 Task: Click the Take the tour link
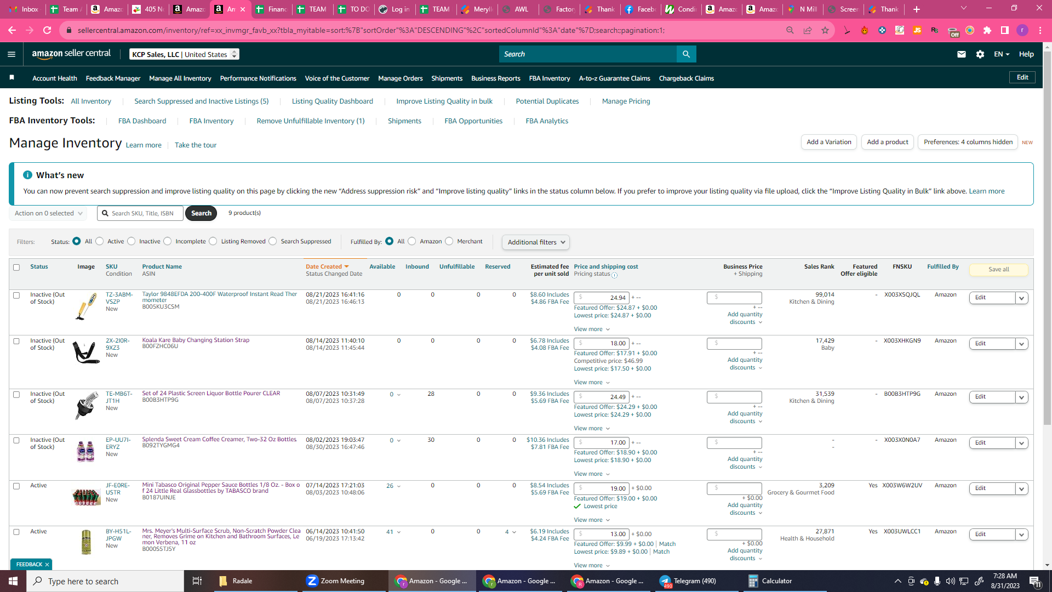point(196,145)
